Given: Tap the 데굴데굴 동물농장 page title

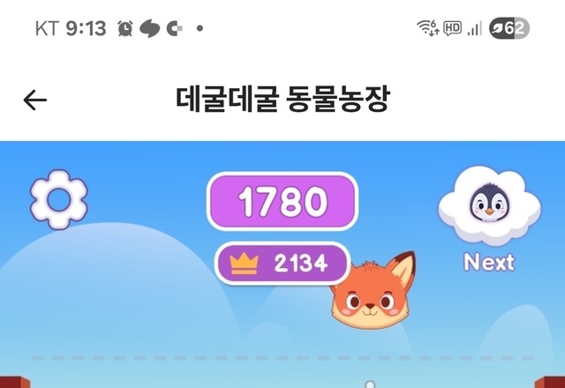Looking at the screenshot, I should (x=282, y=99).
